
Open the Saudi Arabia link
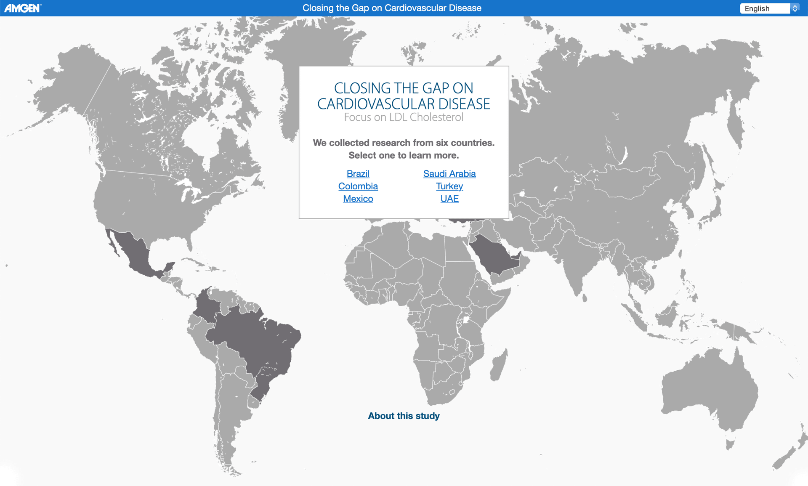coord(449,174)
